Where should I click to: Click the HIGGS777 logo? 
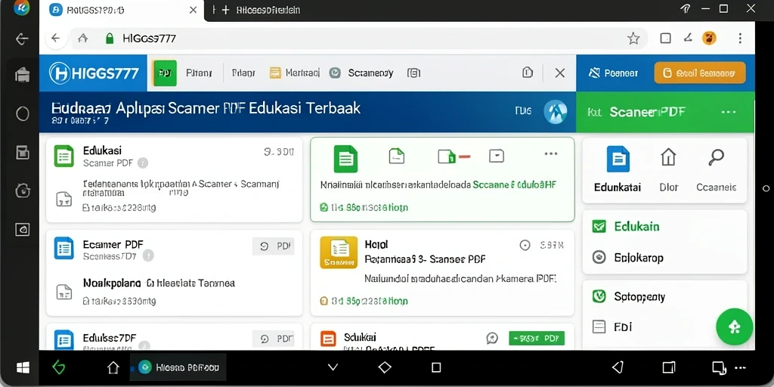pyautogui.click(x=94, y=73)
